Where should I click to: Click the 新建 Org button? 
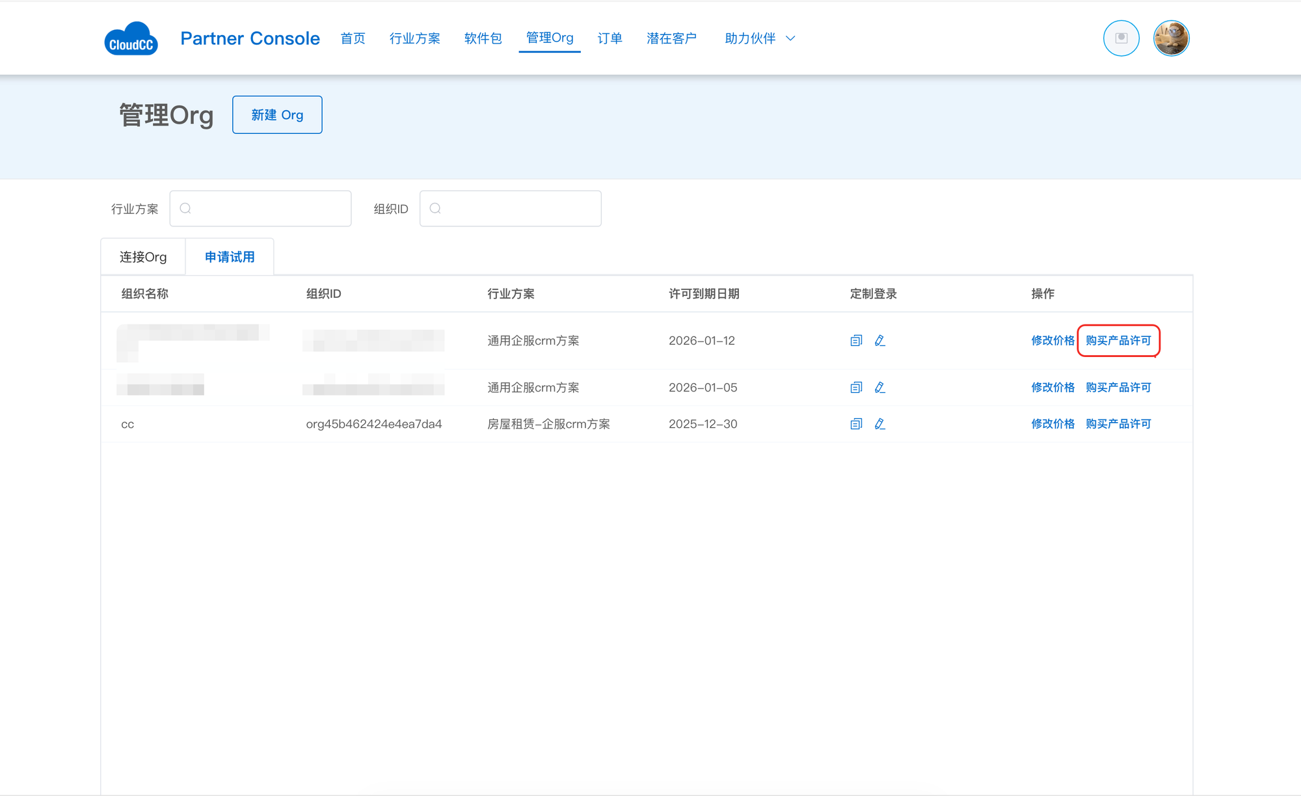[277, 115]
